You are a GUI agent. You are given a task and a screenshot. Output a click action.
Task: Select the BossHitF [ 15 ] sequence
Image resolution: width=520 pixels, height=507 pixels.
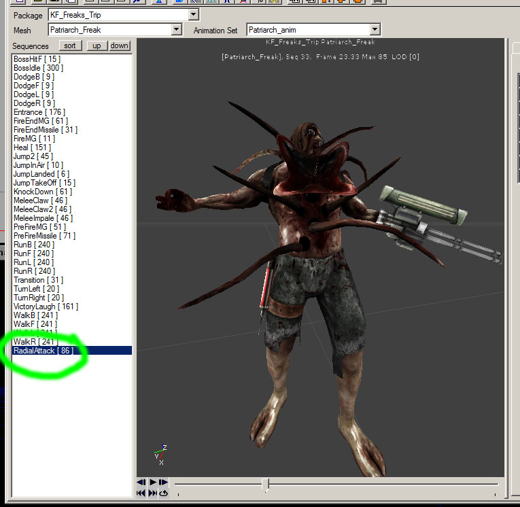(71, 59)
